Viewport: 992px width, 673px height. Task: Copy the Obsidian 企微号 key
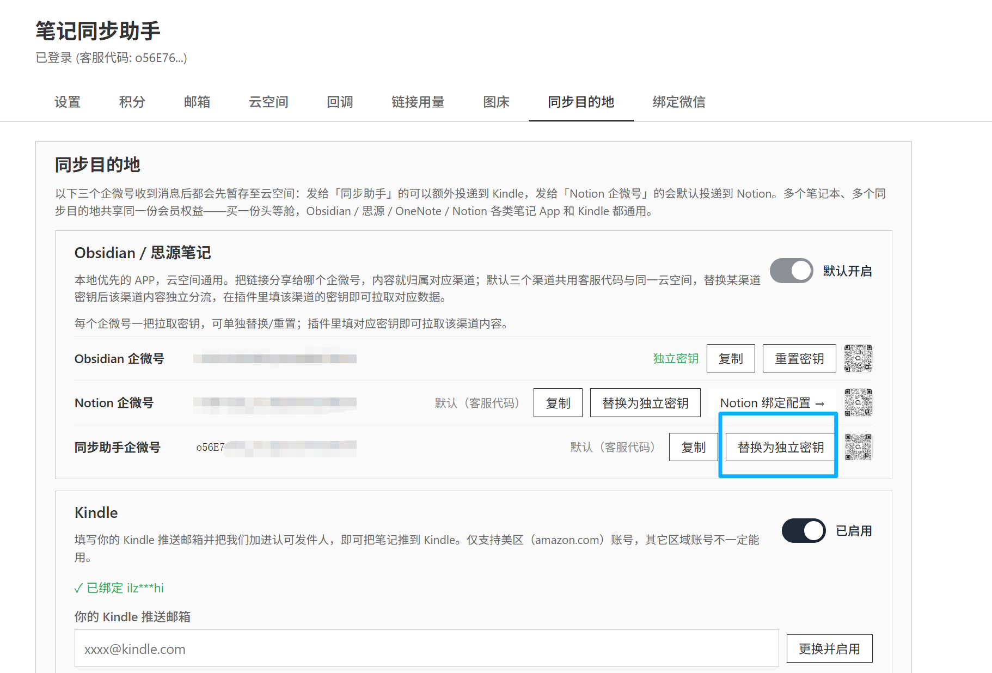point(731,358)
